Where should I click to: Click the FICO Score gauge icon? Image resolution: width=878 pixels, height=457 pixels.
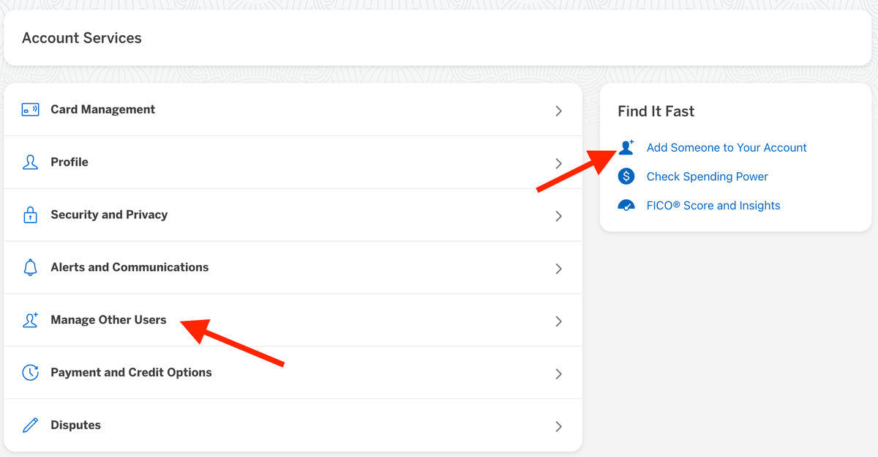point(626,206)
